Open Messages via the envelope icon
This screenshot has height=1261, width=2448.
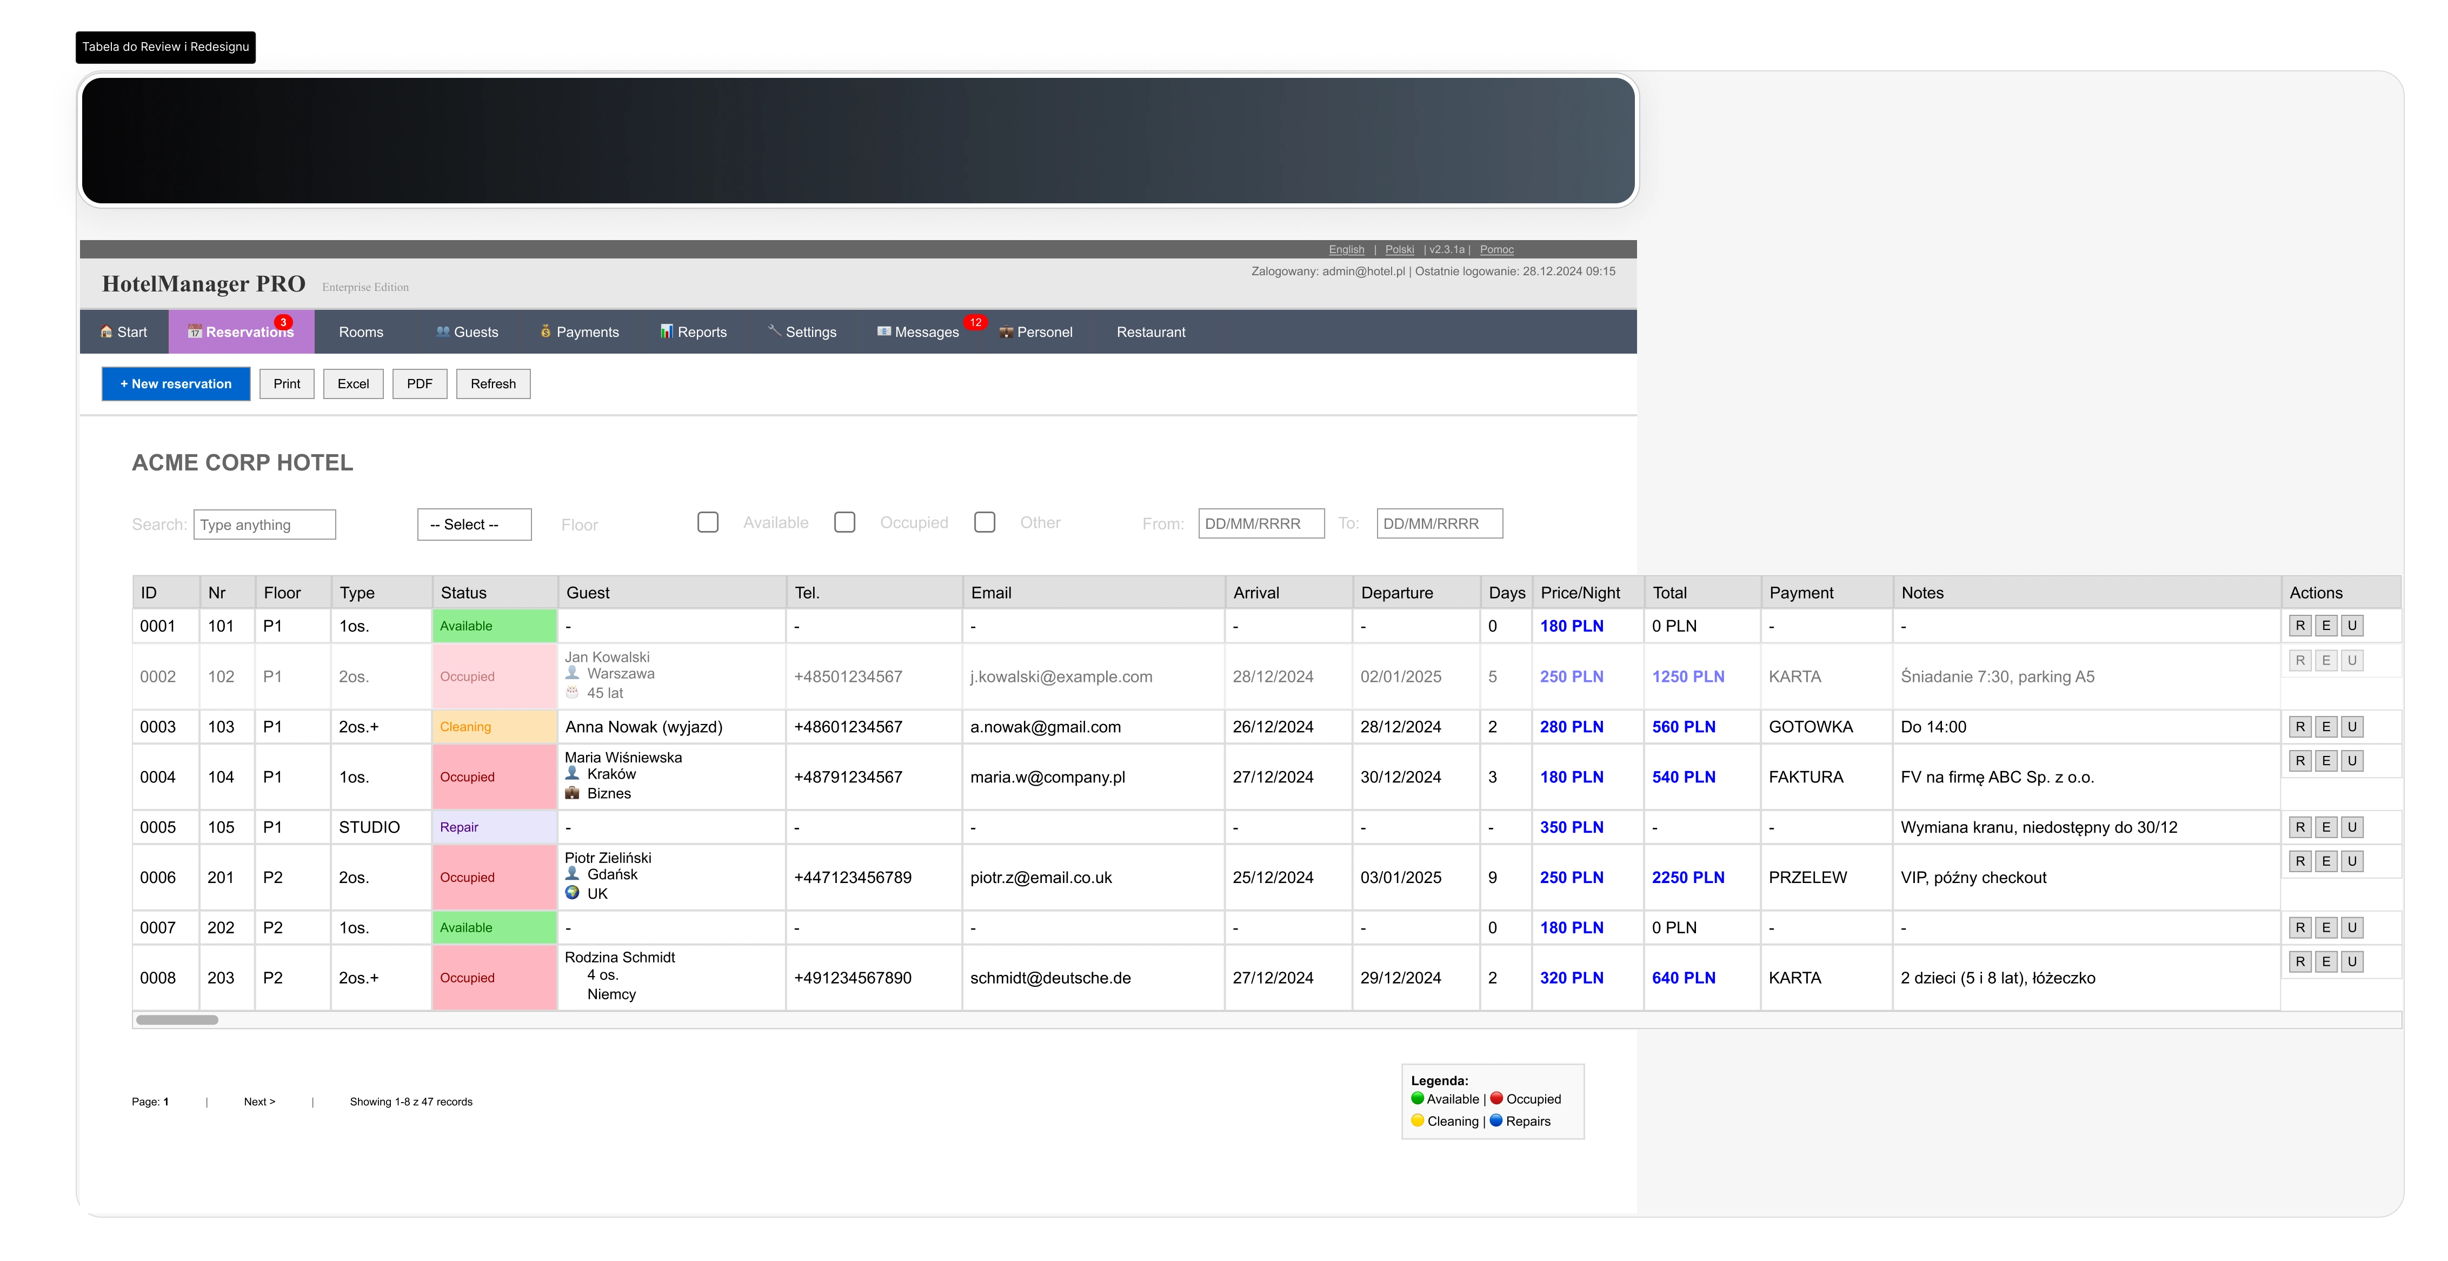884,331
